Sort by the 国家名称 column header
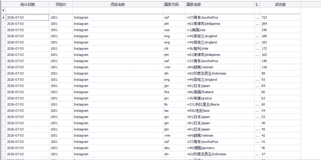Image resolution: width=321 pixels, height=160 pixels. [x=220, y=5]
